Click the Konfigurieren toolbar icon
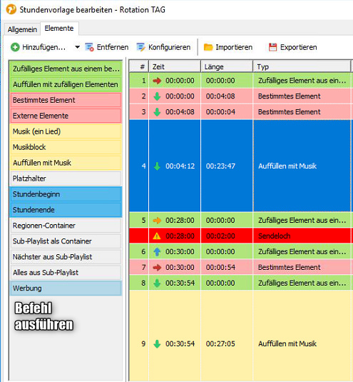The image size is (353, 382). point(141,47)
